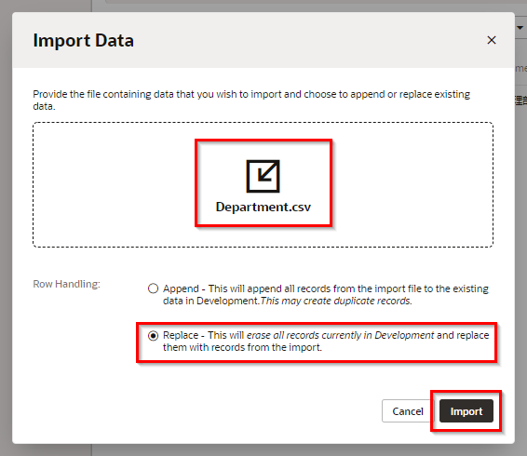This screenshot has height=456, width=527.
Task: Close the Import Data dialog with X
Action: click(492, 40)
